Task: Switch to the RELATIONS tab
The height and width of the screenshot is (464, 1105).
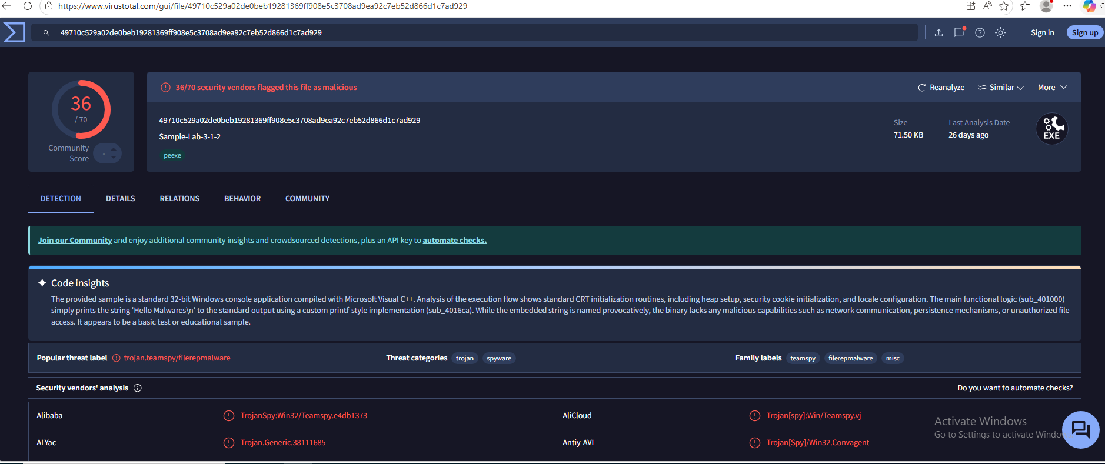Action: point(179,199)
